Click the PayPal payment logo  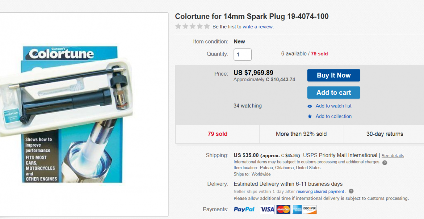pos(244,209)
